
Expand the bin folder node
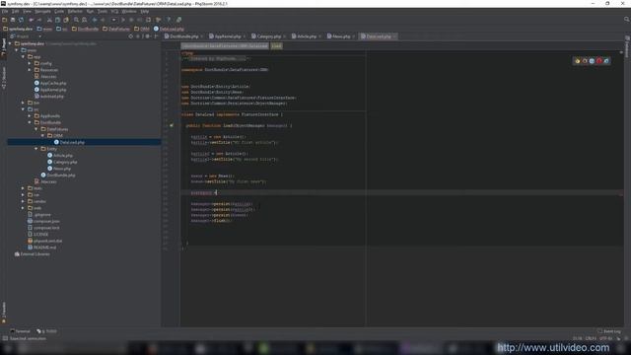coord(23,103)
